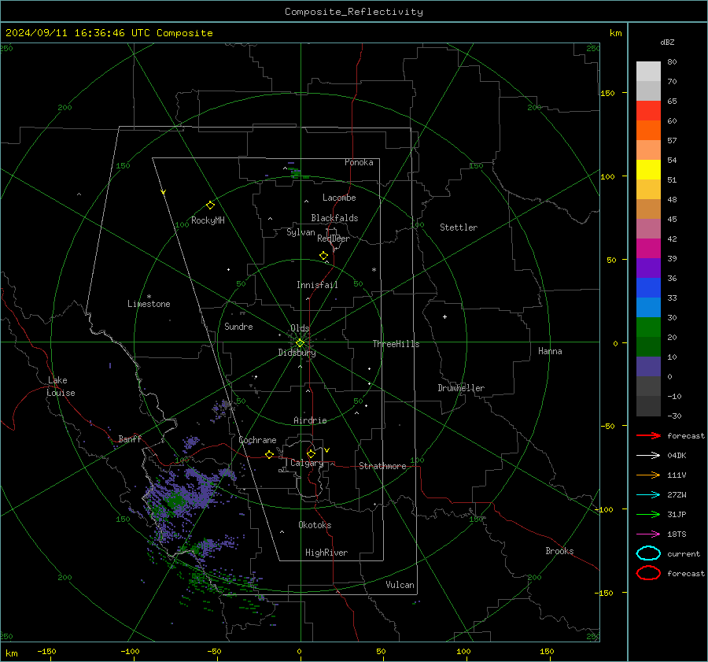Click the Stettler label
The width and height of the screenshot is (708, 662).
[x=459, y=227]
